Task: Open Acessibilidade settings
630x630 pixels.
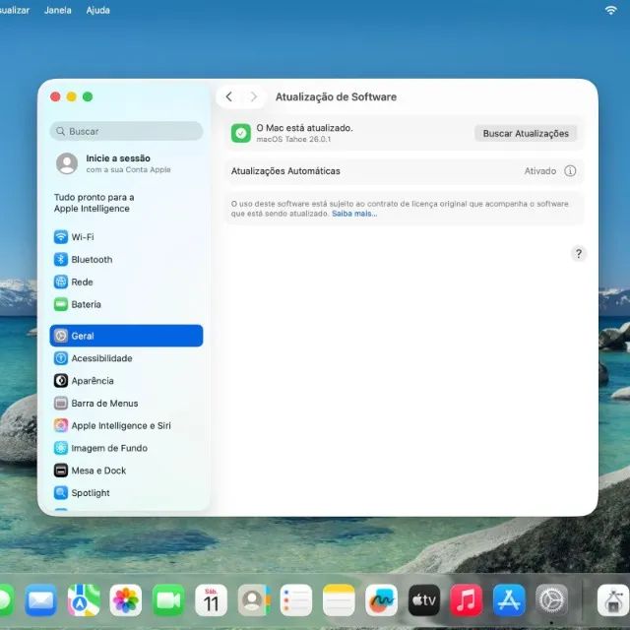Action: point(126,358)
